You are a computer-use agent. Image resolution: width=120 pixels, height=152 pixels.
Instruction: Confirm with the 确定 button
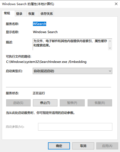pyautogui.click(x=59, y=146)
